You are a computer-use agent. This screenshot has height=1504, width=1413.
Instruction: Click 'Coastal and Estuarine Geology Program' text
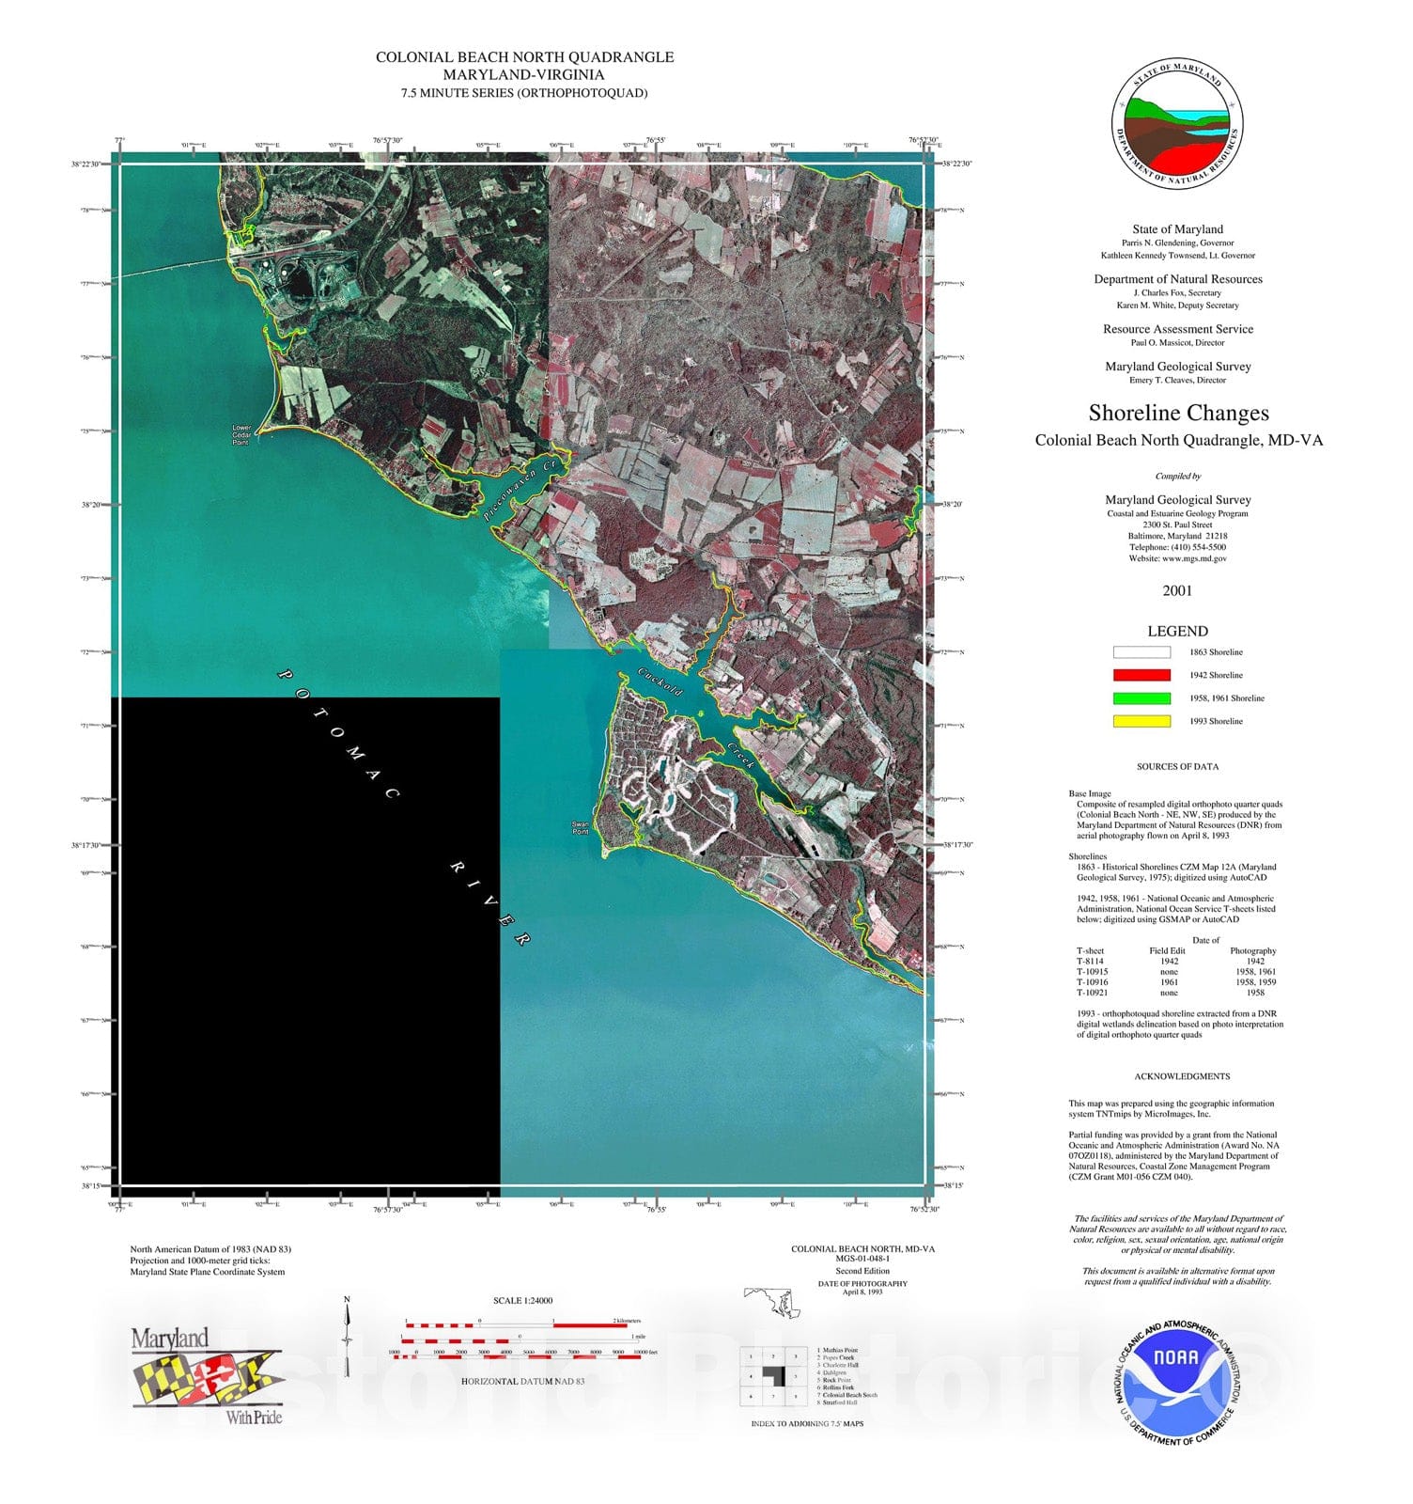click(1177, 514)
